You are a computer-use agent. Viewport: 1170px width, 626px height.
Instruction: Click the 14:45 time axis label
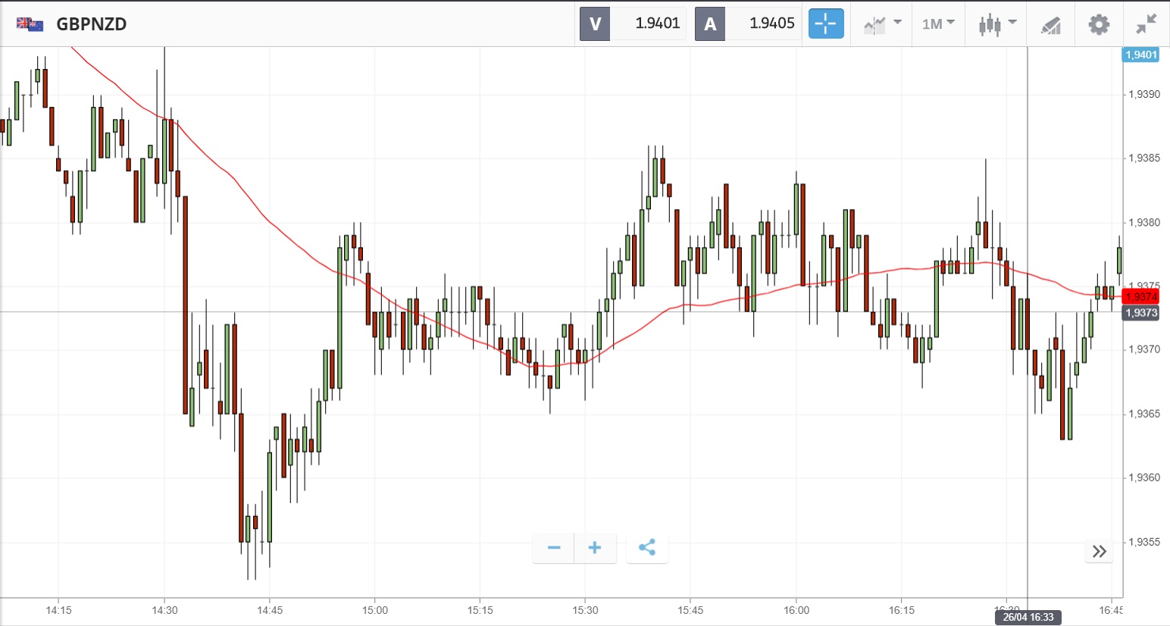pos(270,610)
